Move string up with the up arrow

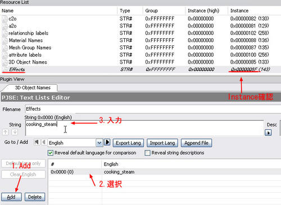(6, 132)
